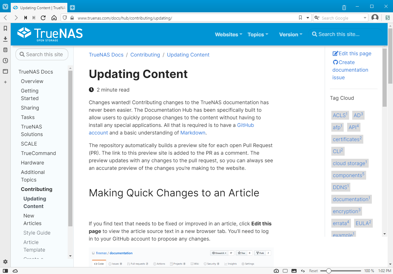Screen dimensions: 393x274
Task: Open search engine selector magnifier
Action: coord(317,18)
